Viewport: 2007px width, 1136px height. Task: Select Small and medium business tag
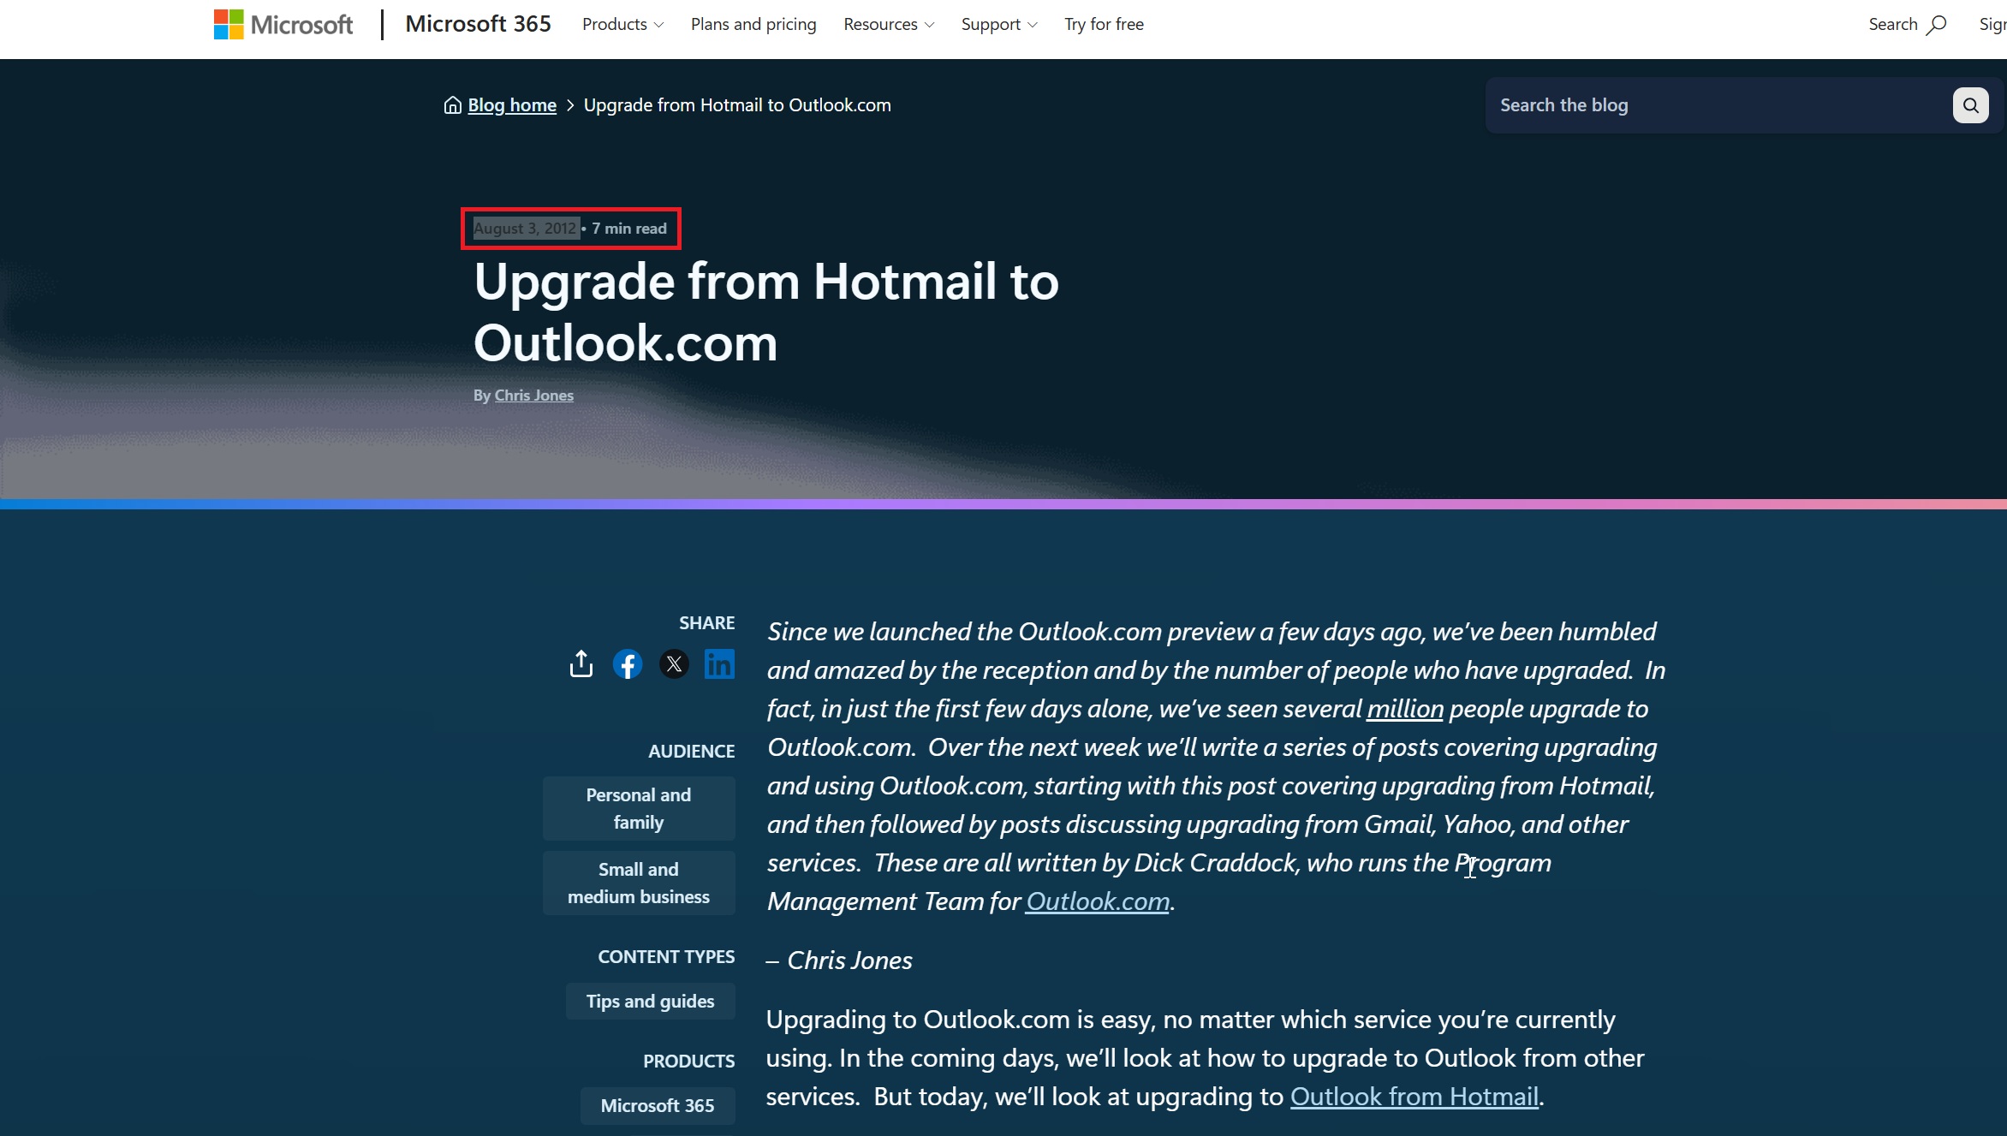pos(639,883)
